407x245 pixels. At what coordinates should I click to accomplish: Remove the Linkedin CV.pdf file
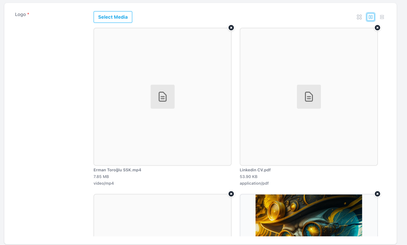[x=377, y=28]
